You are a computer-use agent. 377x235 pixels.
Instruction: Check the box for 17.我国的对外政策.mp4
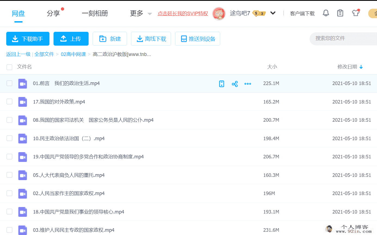point(10,101)
